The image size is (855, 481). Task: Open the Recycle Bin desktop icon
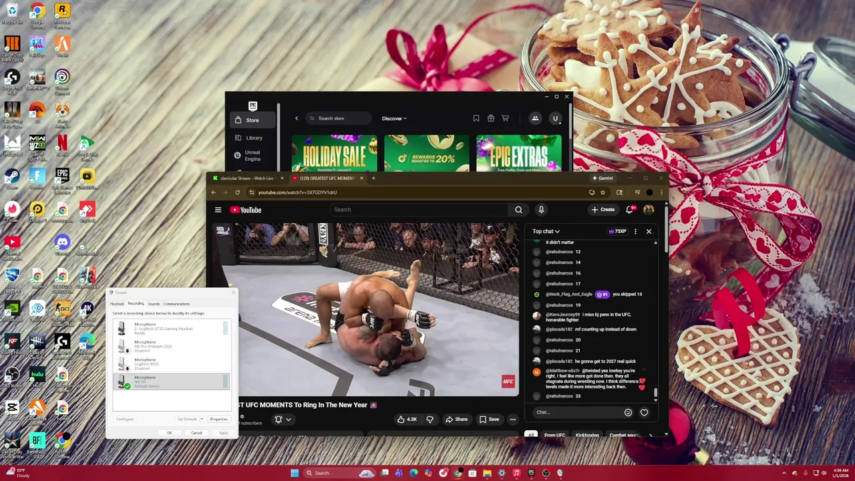[x=12, y=13]
